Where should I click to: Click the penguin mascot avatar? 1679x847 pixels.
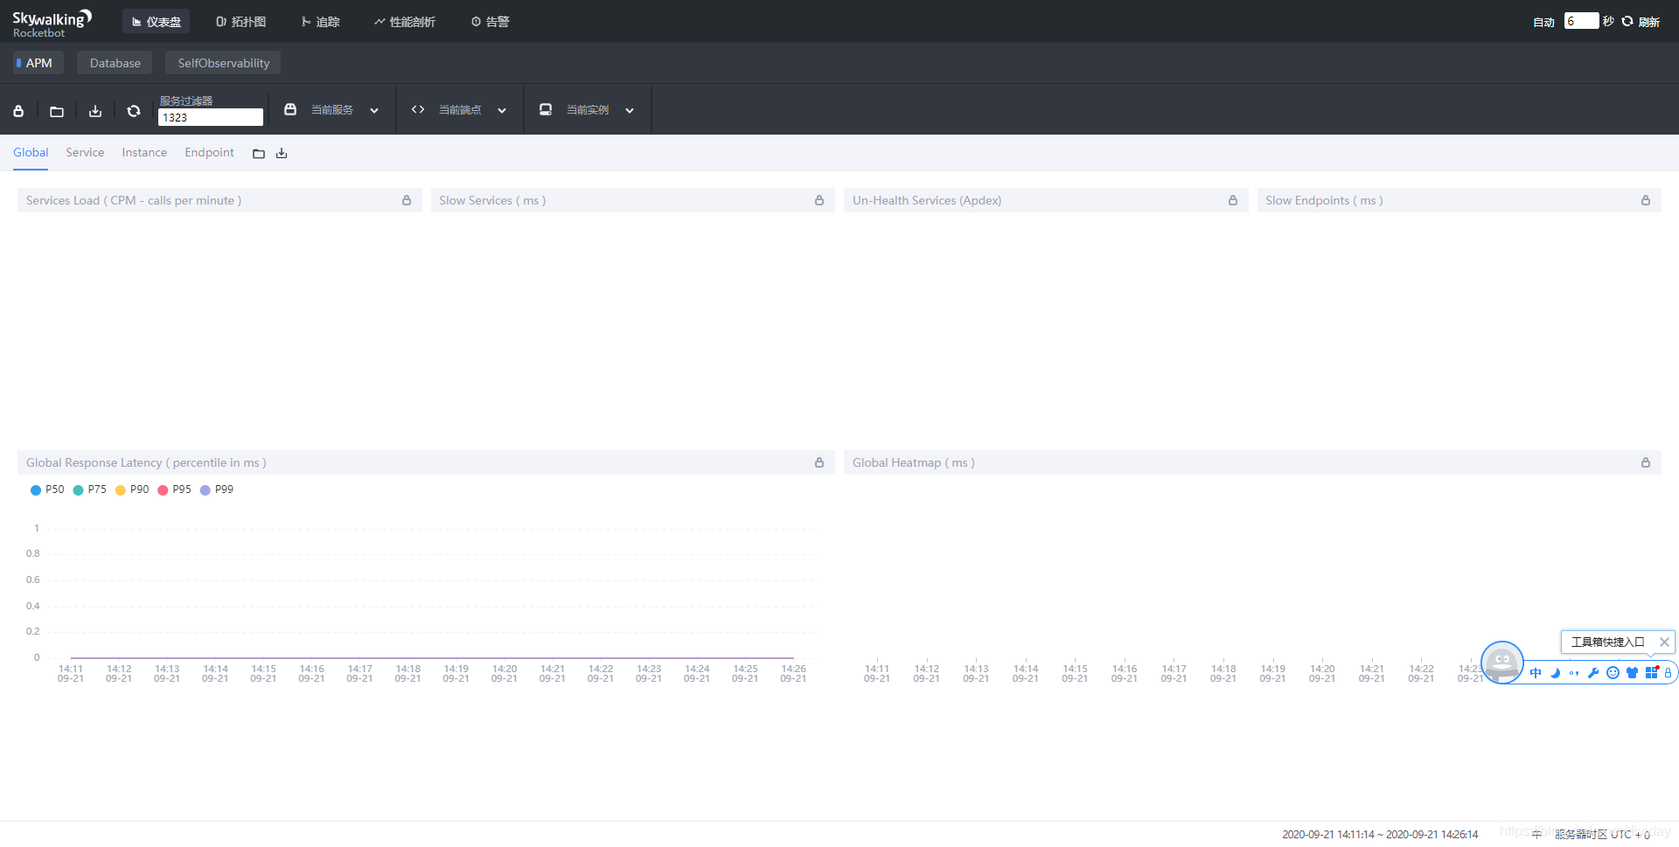tap(1502, 662)
